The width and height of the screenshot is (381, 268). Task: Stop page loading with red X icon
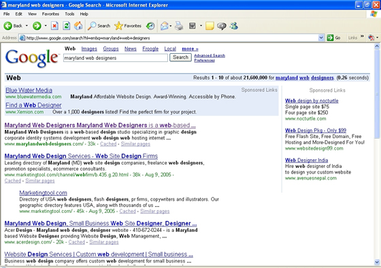click(54, 26)
